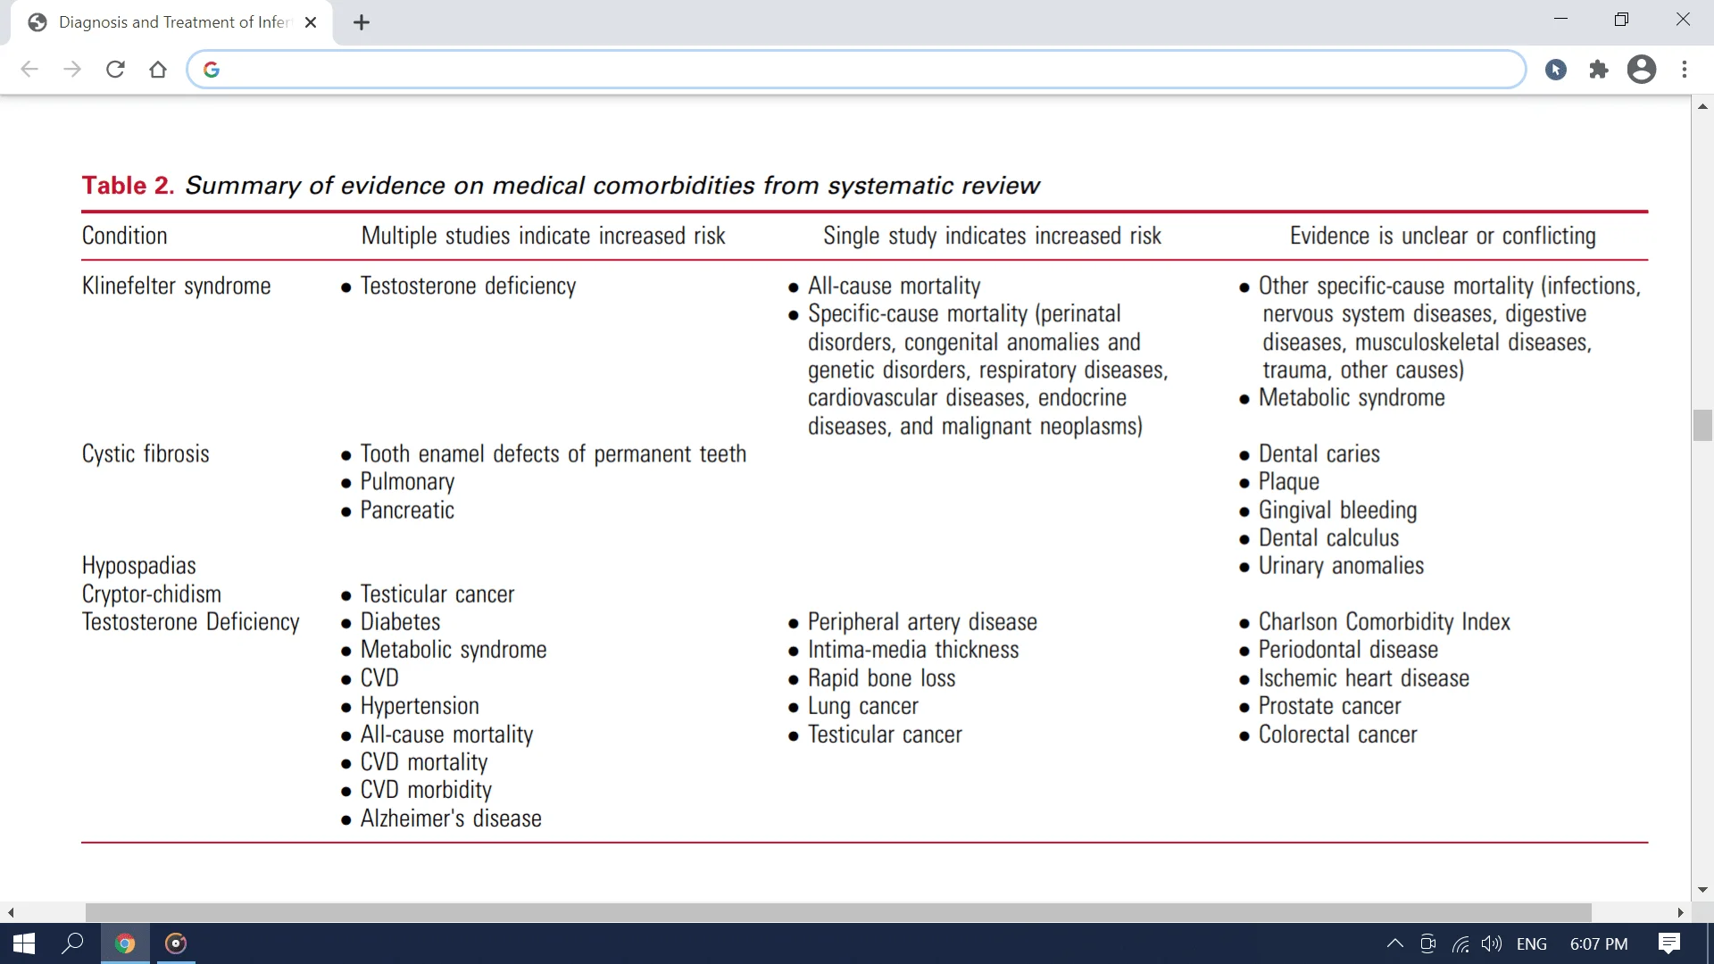Click the Colorectal cancer entry
This screenshot has width=1714, height=964.
(1337, 735)
